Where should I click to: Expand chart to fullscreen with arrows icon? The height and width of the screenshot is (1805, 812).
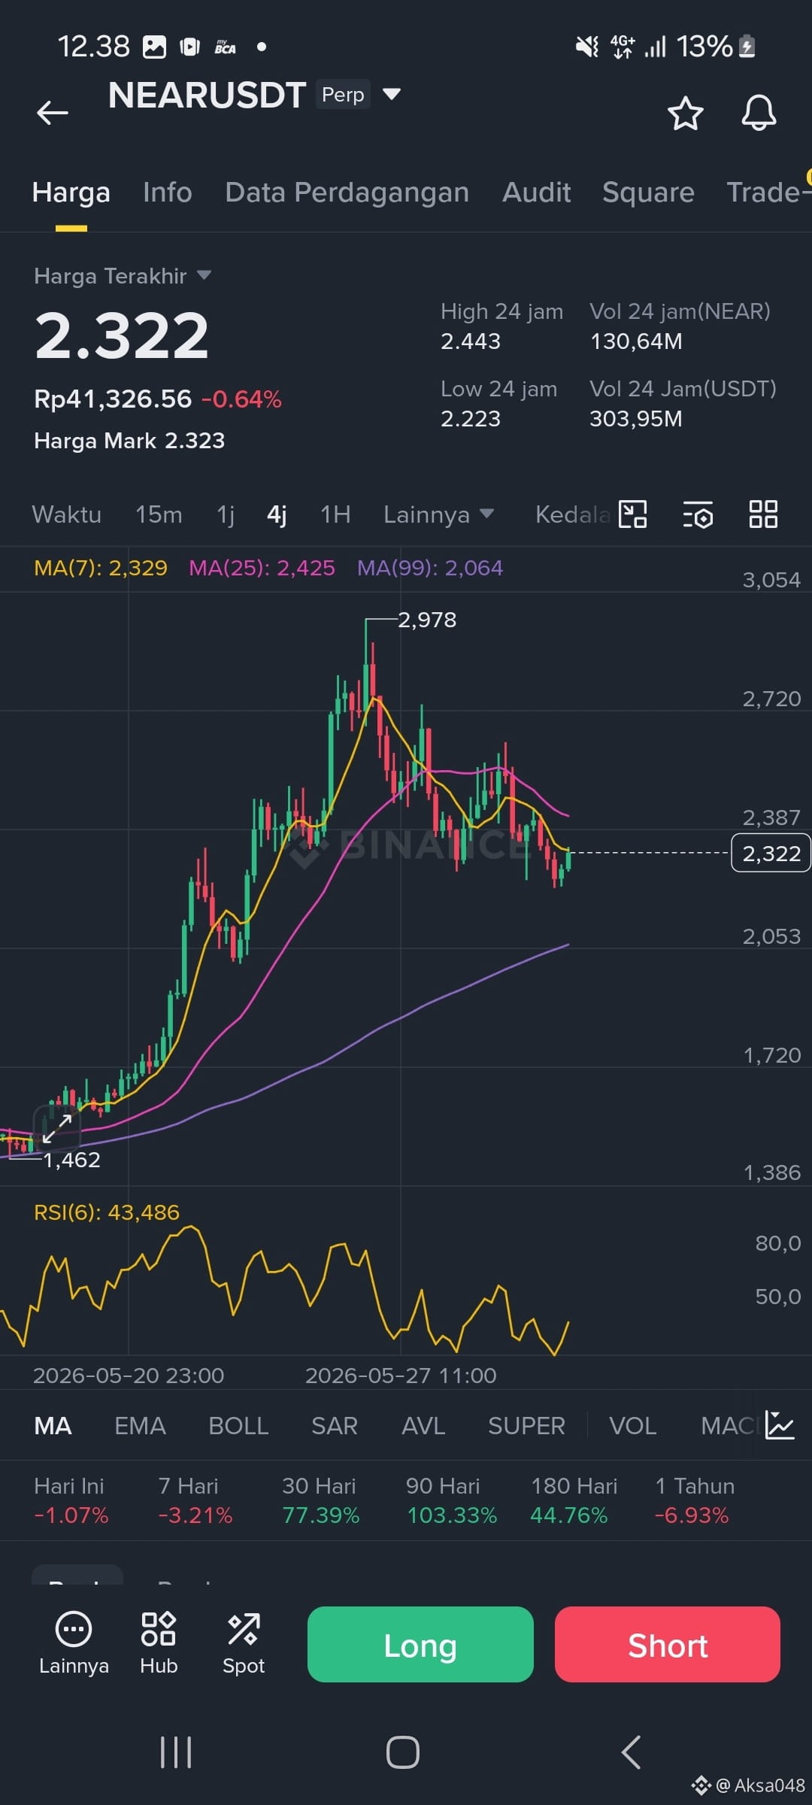pyautogui.click(x=56, y=1128)
